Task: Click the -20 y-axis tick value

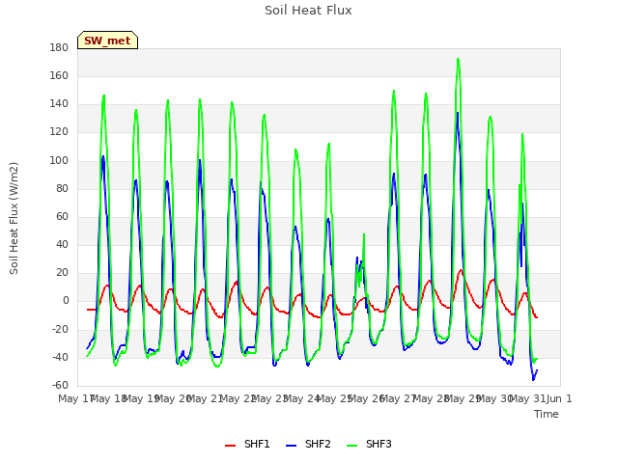Action: pos(60,329)
